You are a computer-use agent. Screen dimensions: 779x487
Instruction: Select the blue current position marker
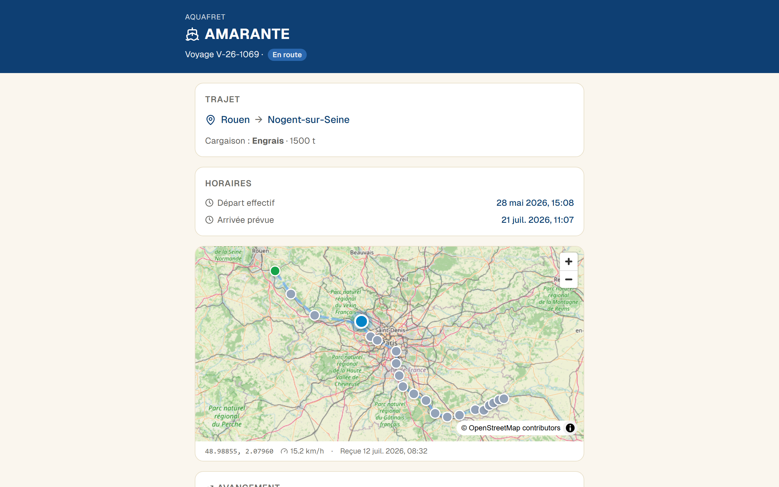pos(361,321)
